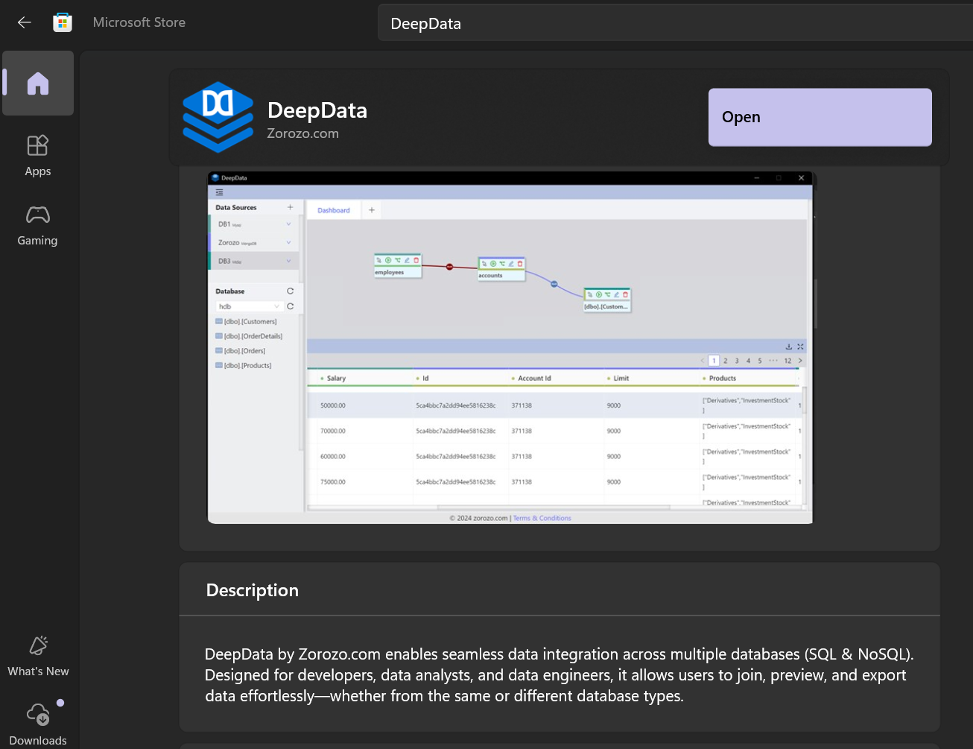The height and width of the screenshot is (749, 973).
Task: Click the employees node label in preview
Action: [389, 273]
